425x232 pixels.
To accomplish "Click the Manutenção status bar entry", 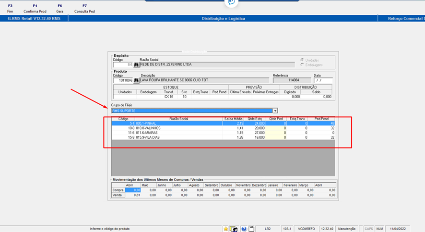I will [347, 229].
